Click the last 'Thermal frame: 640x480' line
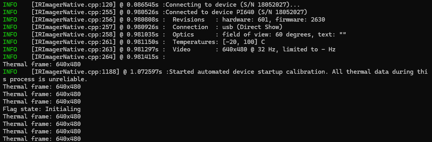 coord(42,138)
